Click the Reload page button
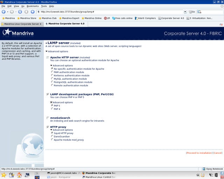The image size is (224, 179). tap(20, 12)
